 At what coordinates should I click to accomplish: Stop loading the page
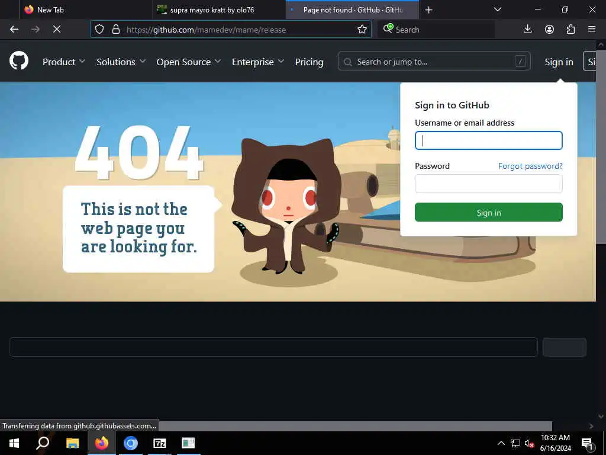tap(56, 30)
